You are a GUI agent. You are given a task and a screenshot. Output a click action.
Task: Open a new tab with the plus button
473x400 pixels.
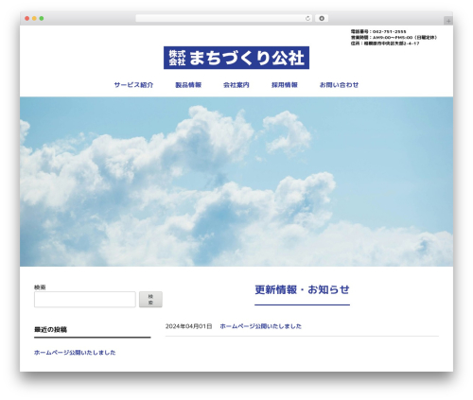tap(448, 21)
